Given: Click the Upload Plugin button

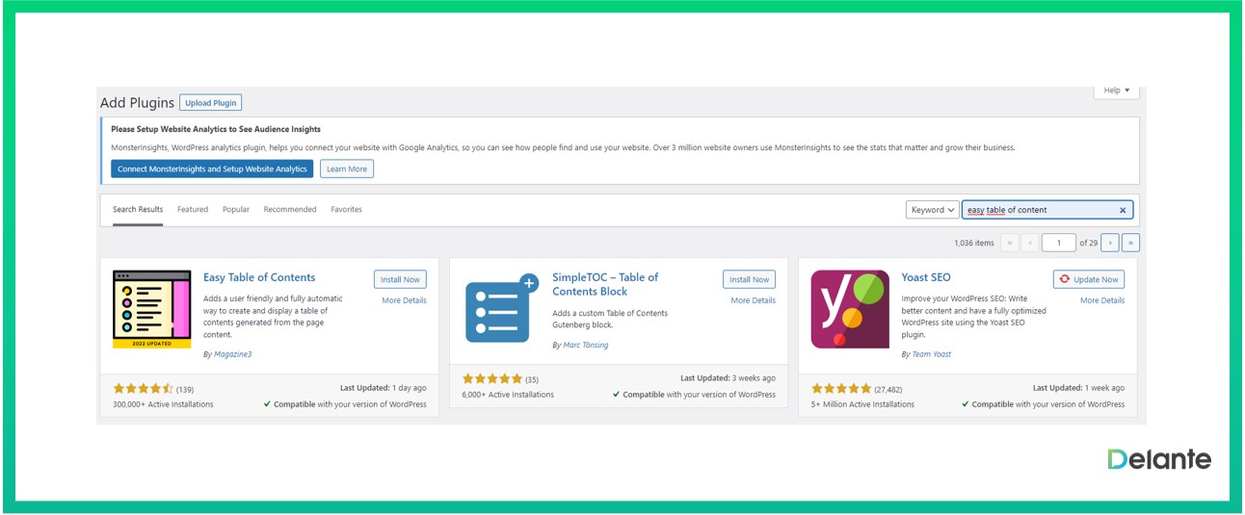Looking at the screenshot, I should pyautogui.click(x=211, y=103).
